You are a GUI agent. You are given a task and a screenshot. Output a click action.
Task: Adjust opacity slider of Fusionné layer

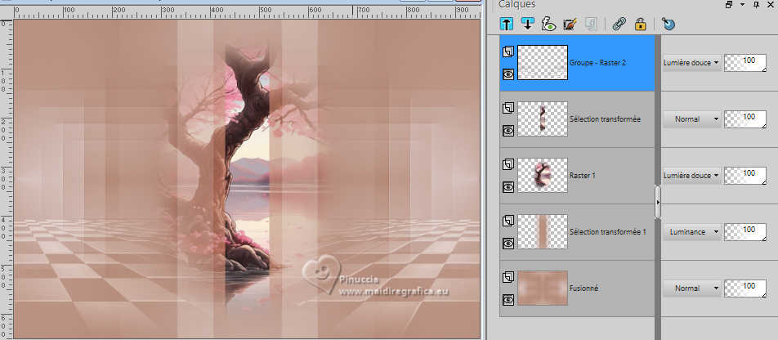click(745, 289)
